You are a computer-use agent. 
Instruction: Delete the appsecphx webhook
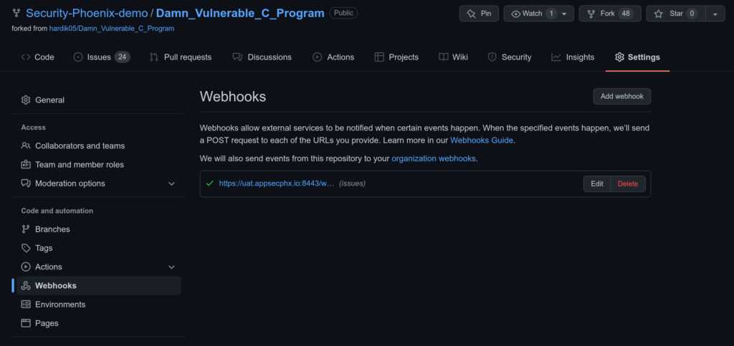(628, 184)
